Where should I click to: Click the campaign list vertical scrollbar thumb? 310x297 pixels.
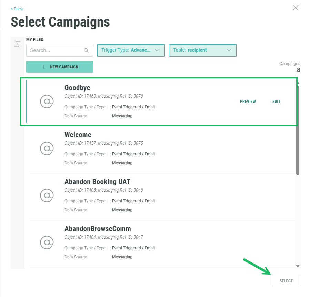tap(298, 130)
